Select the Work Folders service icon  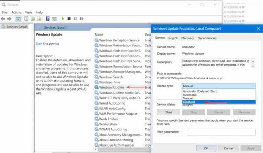[x=96, y=119]
